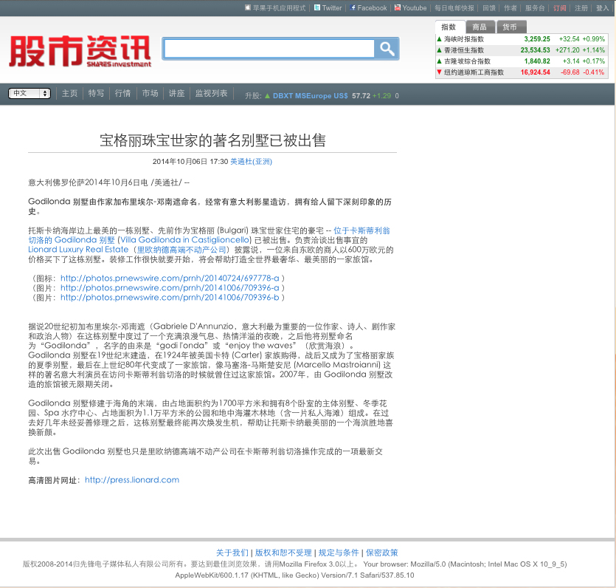Open the 中文 language dropdown

point(30,93)
